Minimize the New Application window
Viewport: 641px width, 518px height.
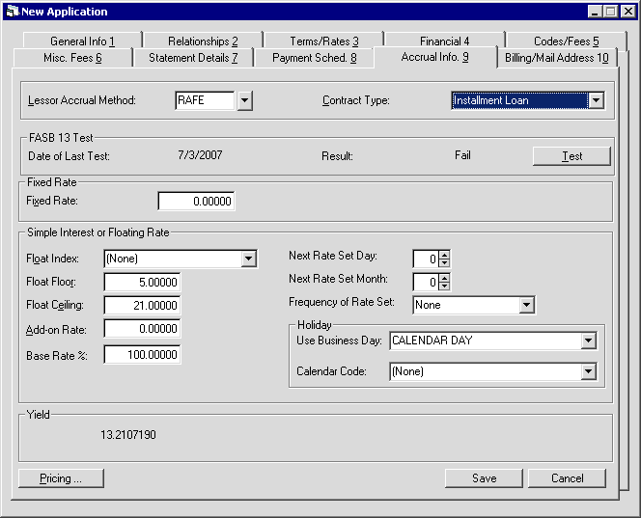[x=595, y=12]
